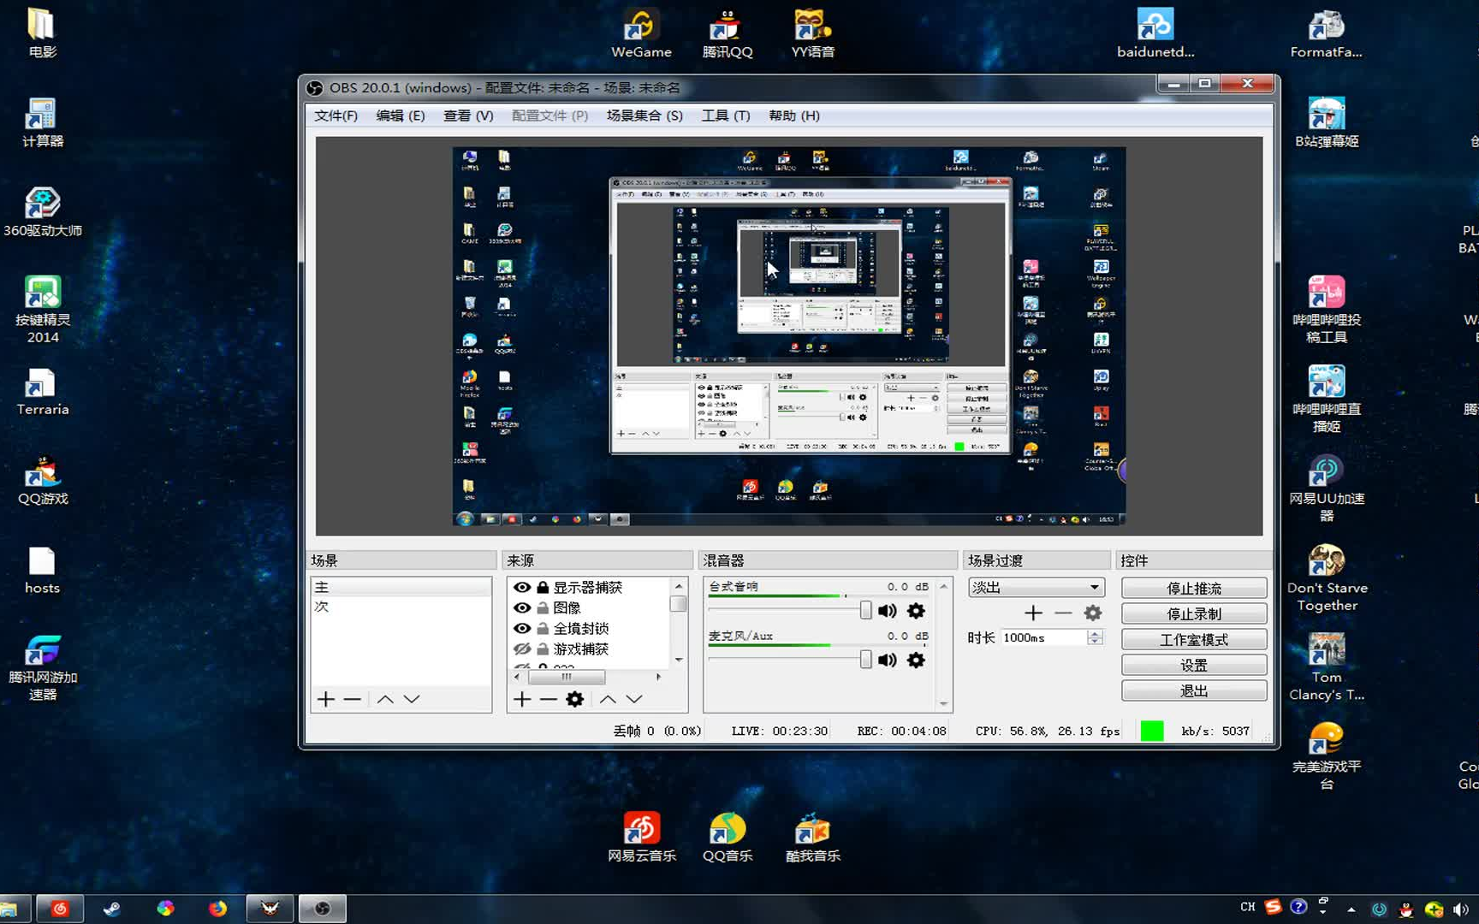The width and height of the screenshot is (1479, 924).
Task: Open transition properties gear under 淡出
Action: [1093, 613]
